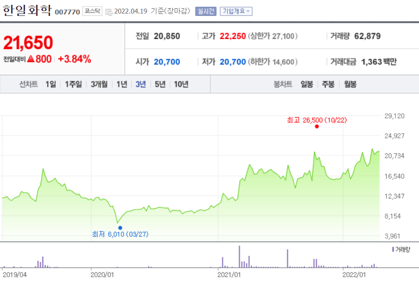The image size is (419, 283).
Task: Click the 상한가 27,100 text
Action: pyautogui.click(x=273, y=36)
